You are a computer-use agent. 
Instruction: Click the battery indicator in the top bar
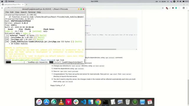coord(183,1)
